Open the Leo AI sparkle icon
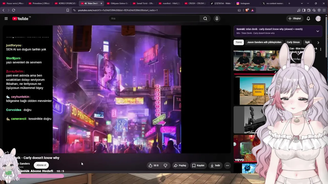This screenshot has height=184, width=328. (x=314, y=10)
